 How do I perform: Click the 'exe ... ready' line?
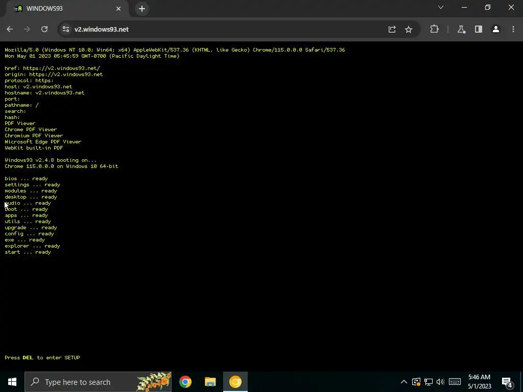(x=25, y=240)
